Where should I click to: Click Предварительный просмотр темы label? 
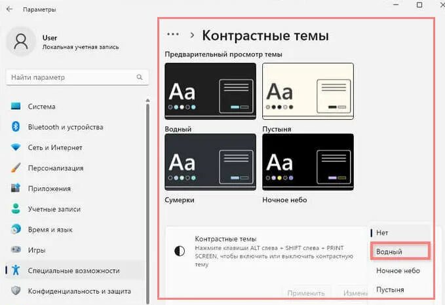pyautogui.click(x=223, y=54)
